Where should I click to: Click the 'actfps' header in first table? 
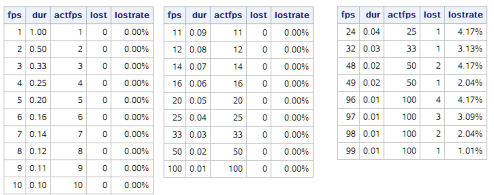(68, 15)
